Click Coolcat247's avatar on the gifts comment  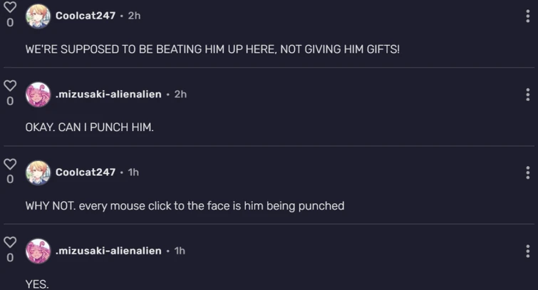(x=38, y=16)
